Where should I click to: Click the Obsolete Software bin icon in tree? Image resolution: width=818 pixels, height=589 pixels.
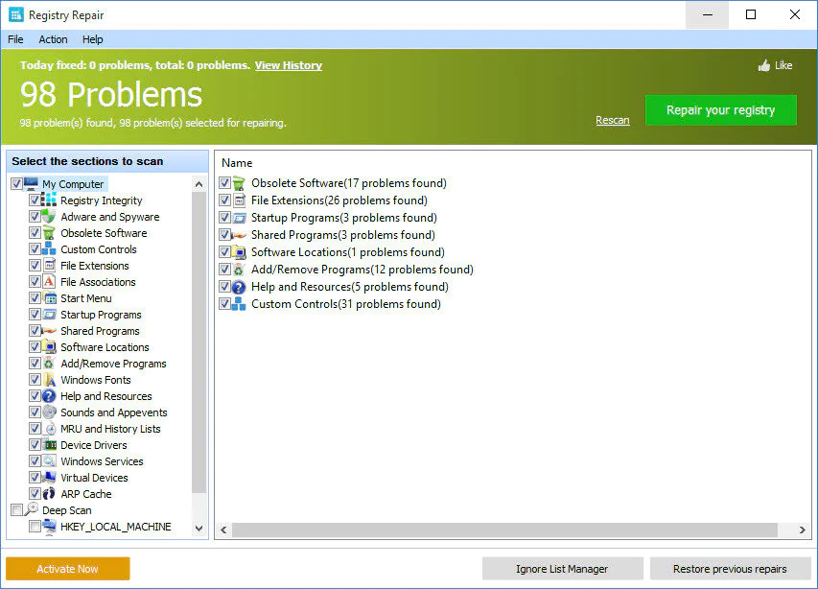(49, 233)
